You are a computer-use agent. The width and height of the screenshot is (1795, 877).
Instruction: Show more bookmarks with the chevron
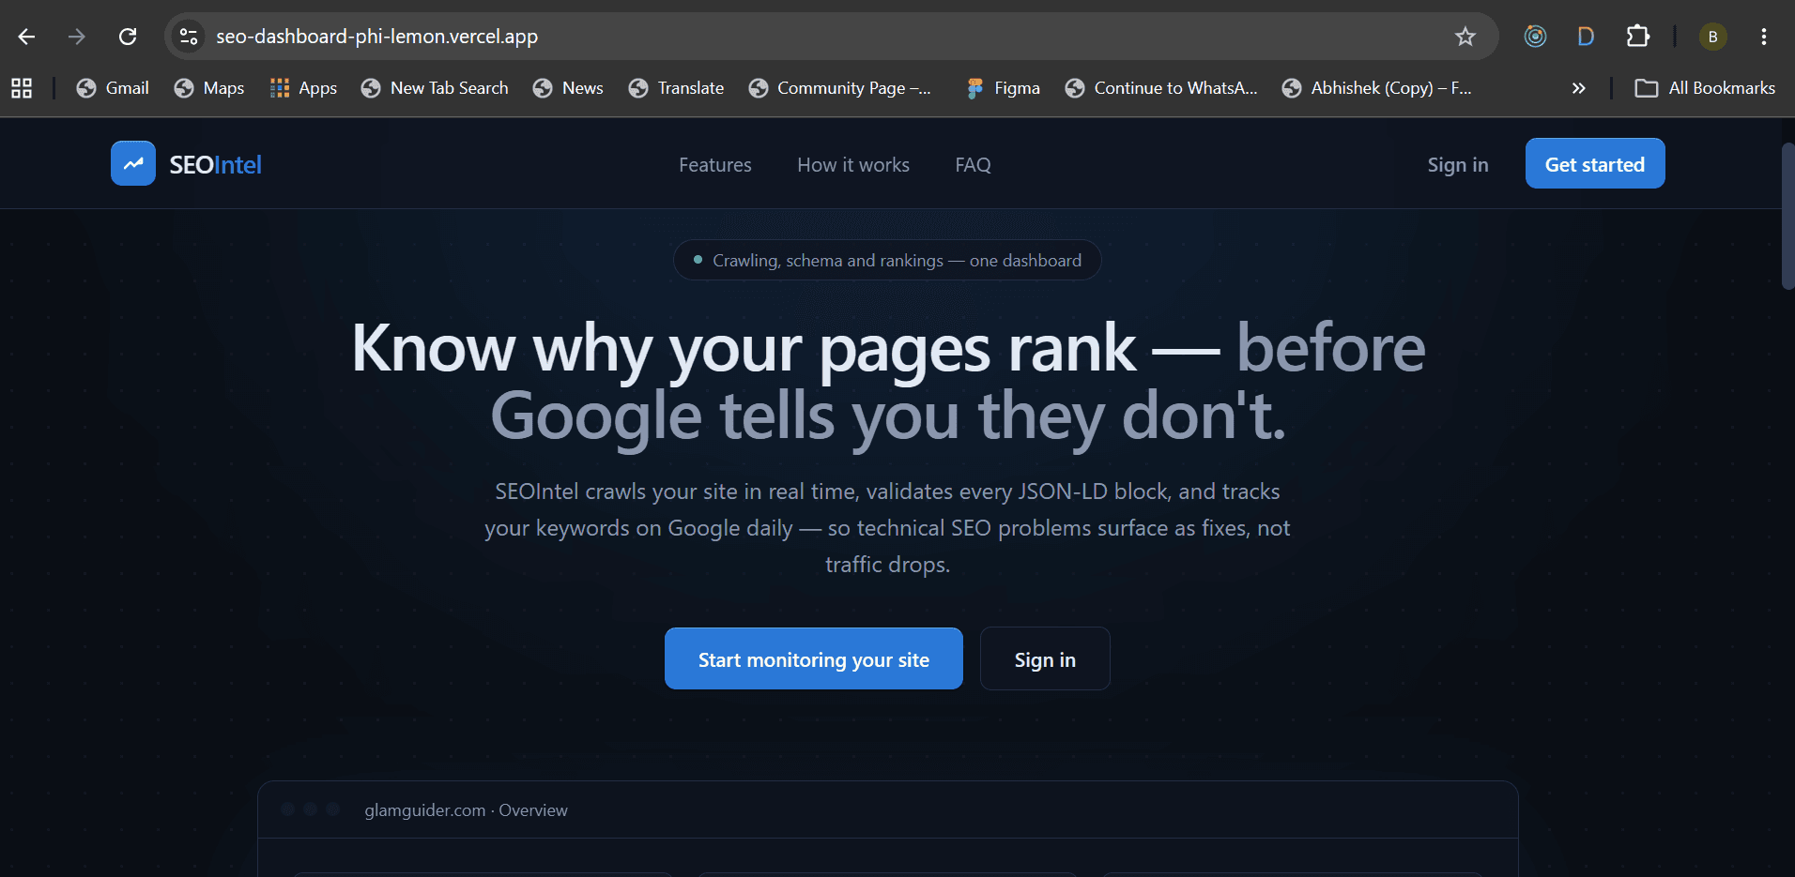point(1578,88)
